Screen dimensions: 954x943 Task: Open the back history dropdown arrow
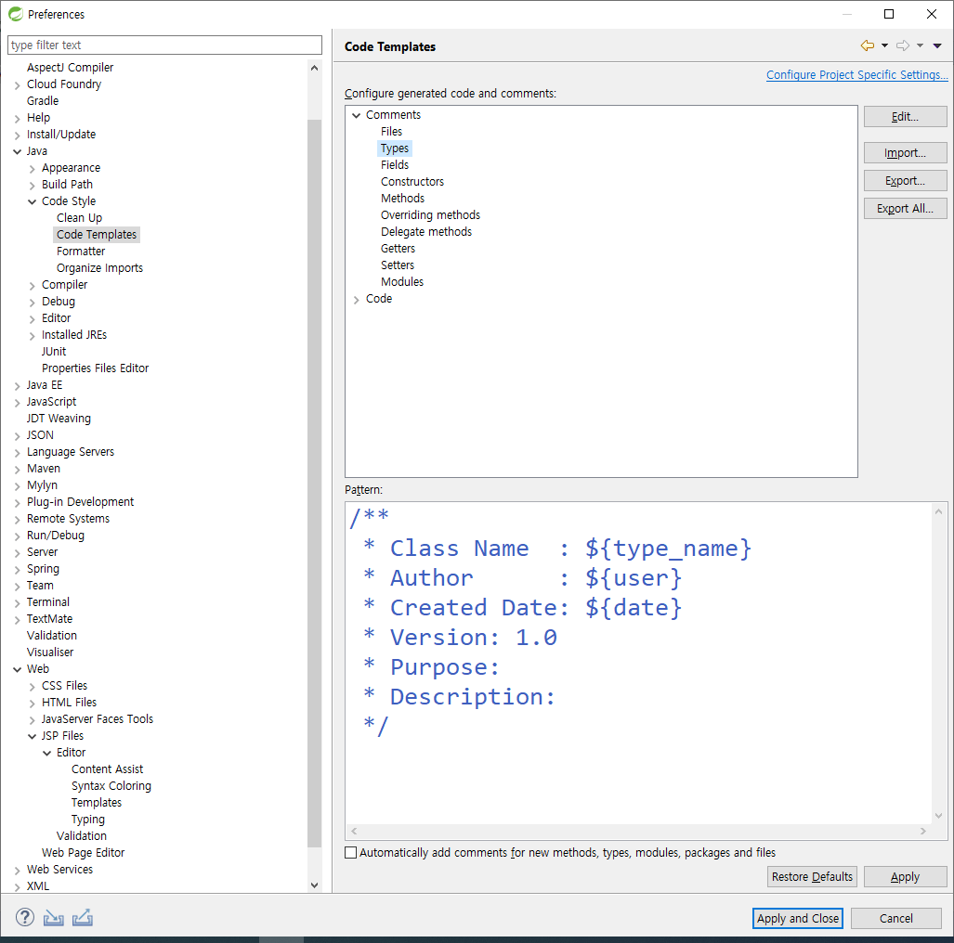884,45
